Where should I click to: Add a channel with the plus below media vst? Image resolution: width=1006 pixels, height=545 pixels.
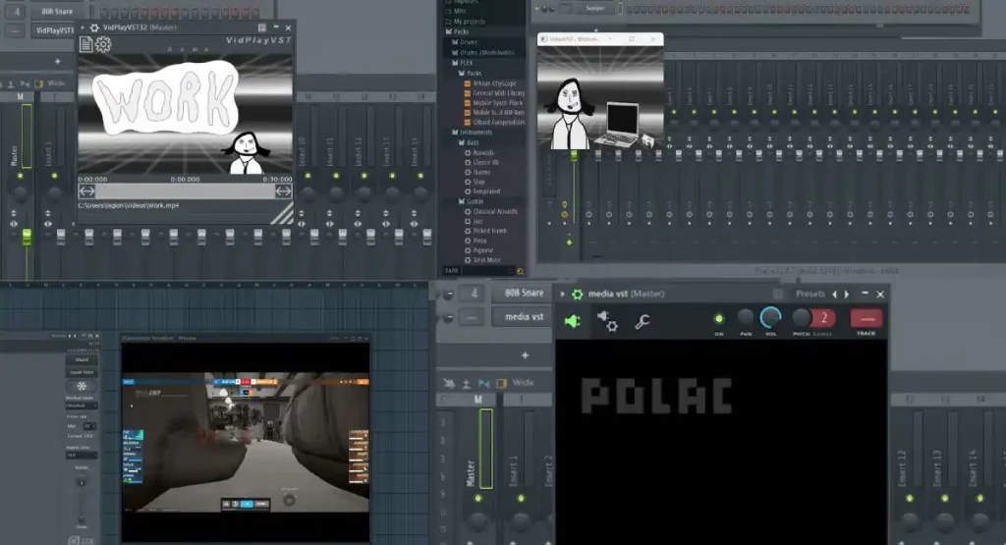click(x=525, y=354)
